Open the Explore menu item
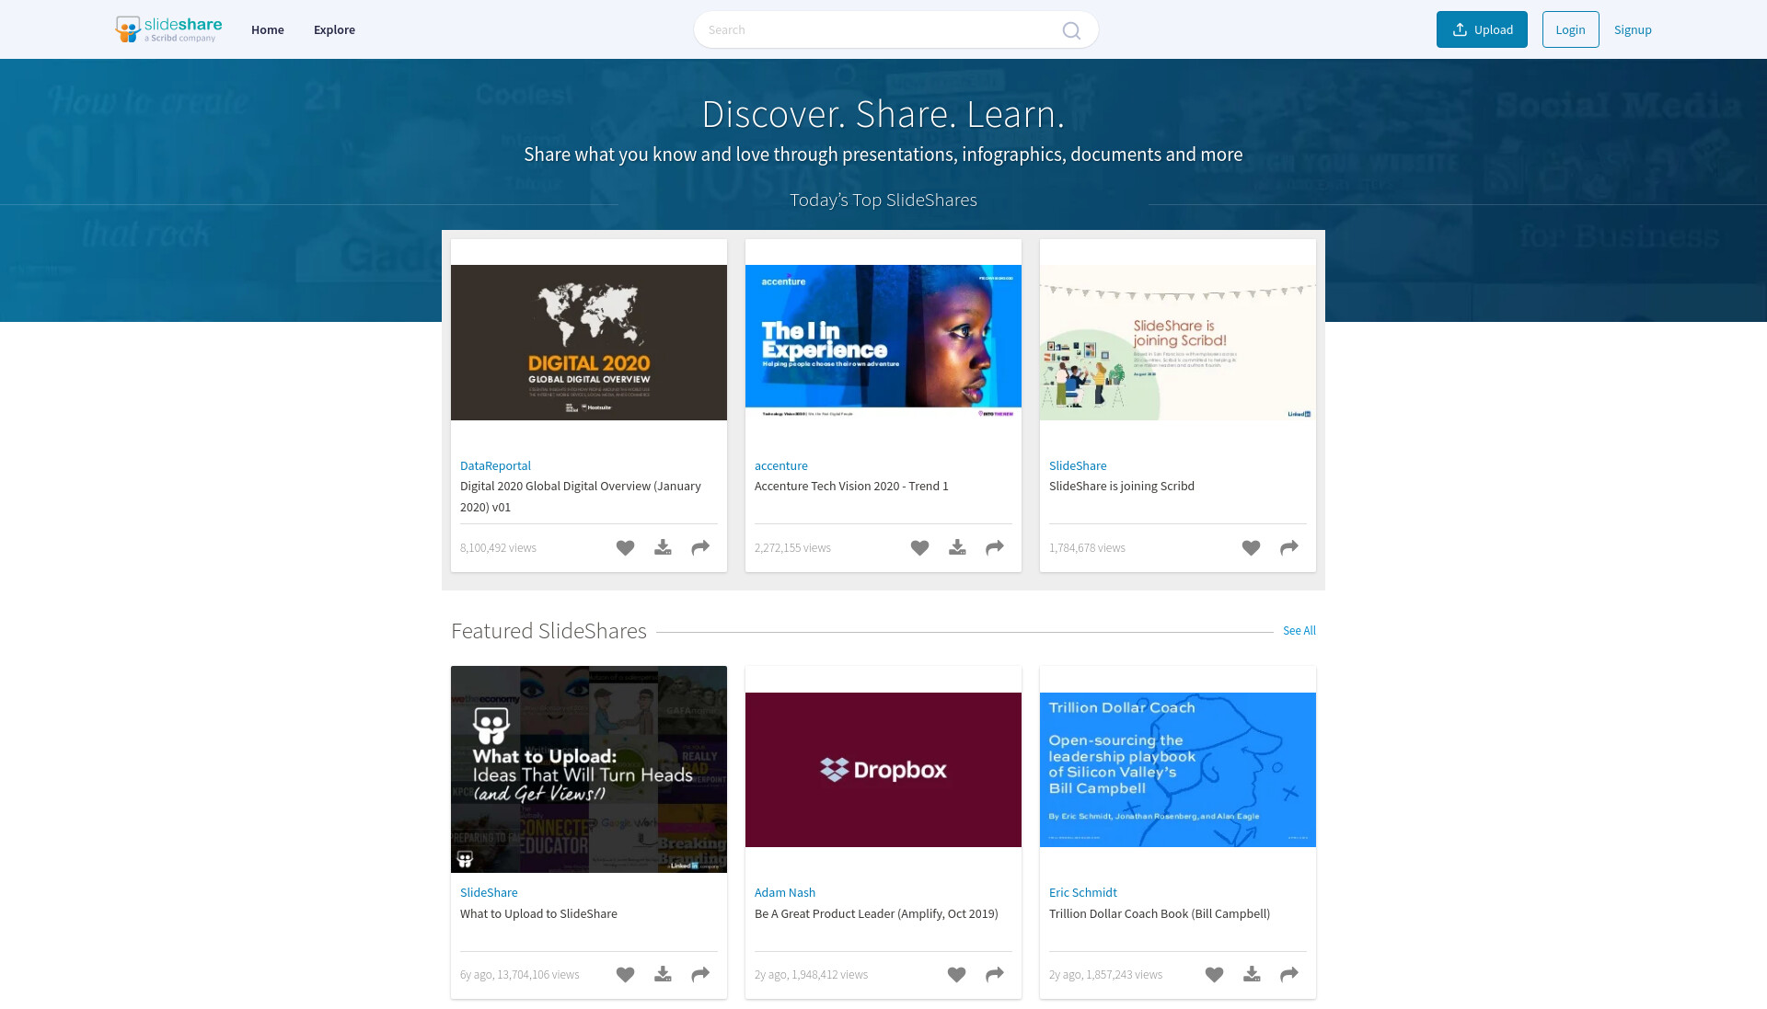The width and height of the screenshot is (1767, 1009). 334,29
